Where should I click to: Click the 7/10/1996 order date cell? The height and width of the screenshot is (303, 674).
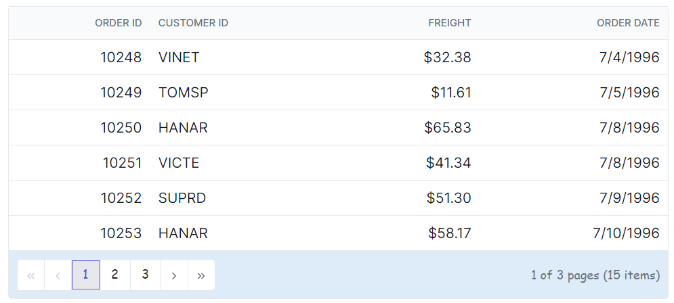(626, 233)
